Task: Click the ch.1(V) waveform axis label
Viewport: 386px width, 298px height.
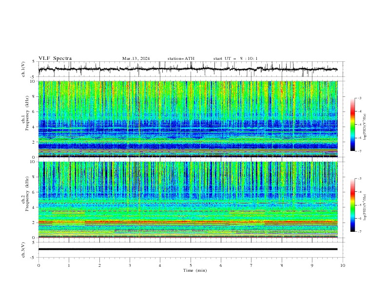Action: point(23,69)
